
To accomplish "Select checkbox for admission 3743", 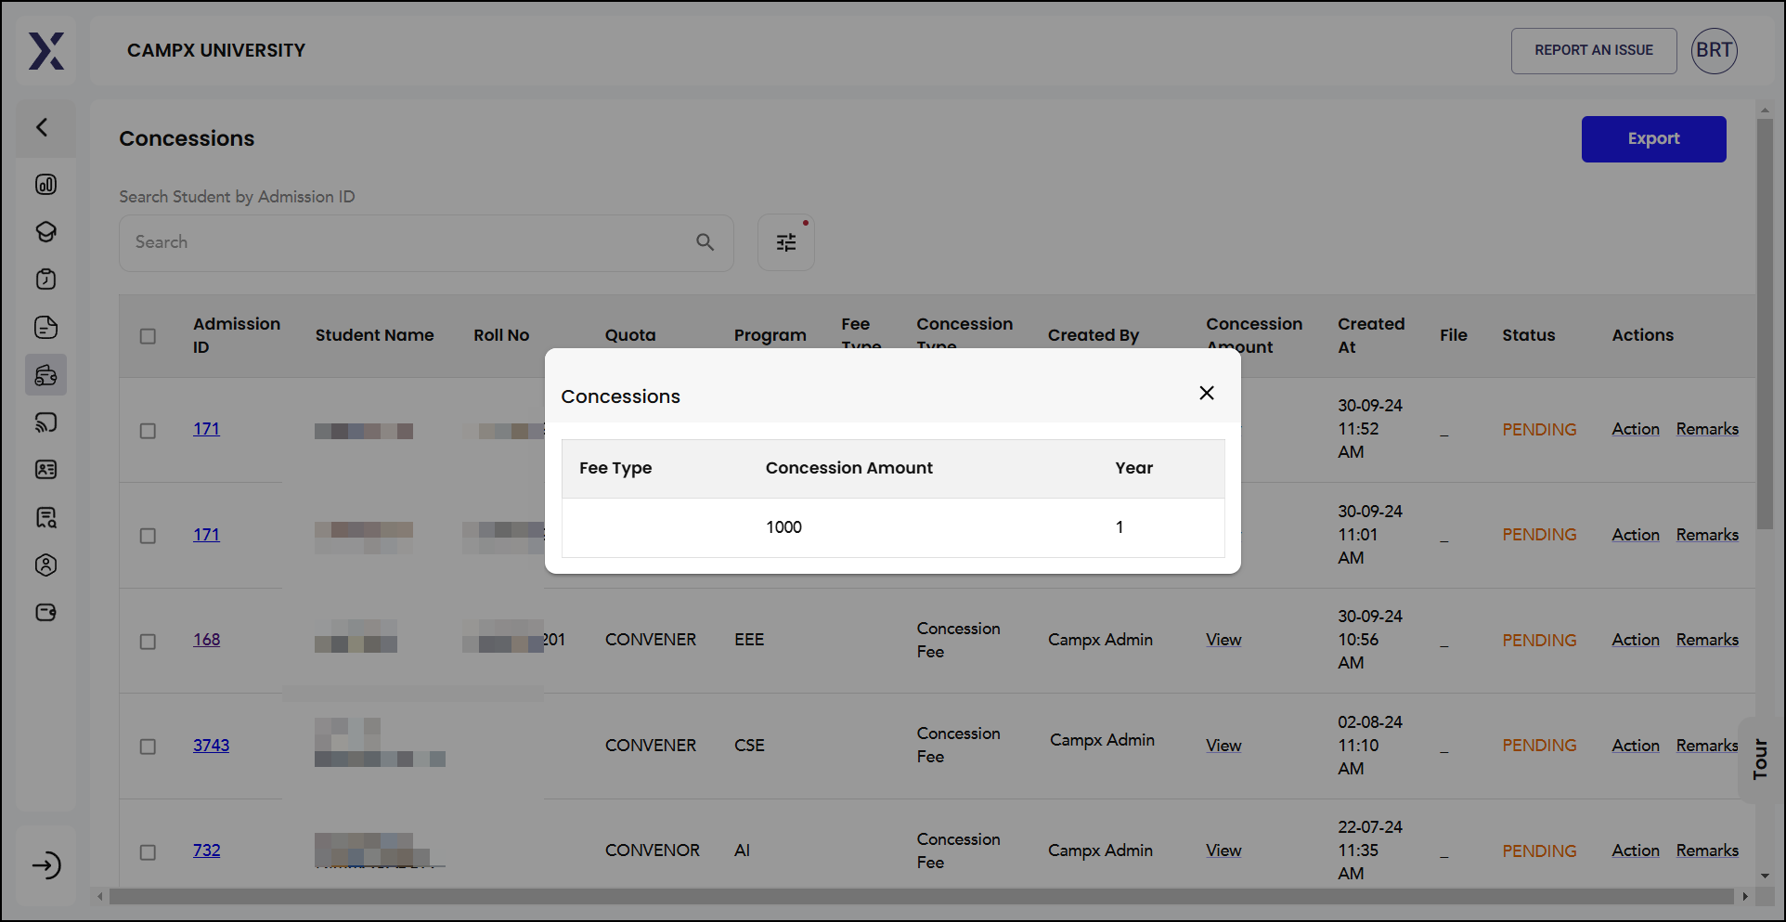I will pyautogui.click(x=148, y=747).
